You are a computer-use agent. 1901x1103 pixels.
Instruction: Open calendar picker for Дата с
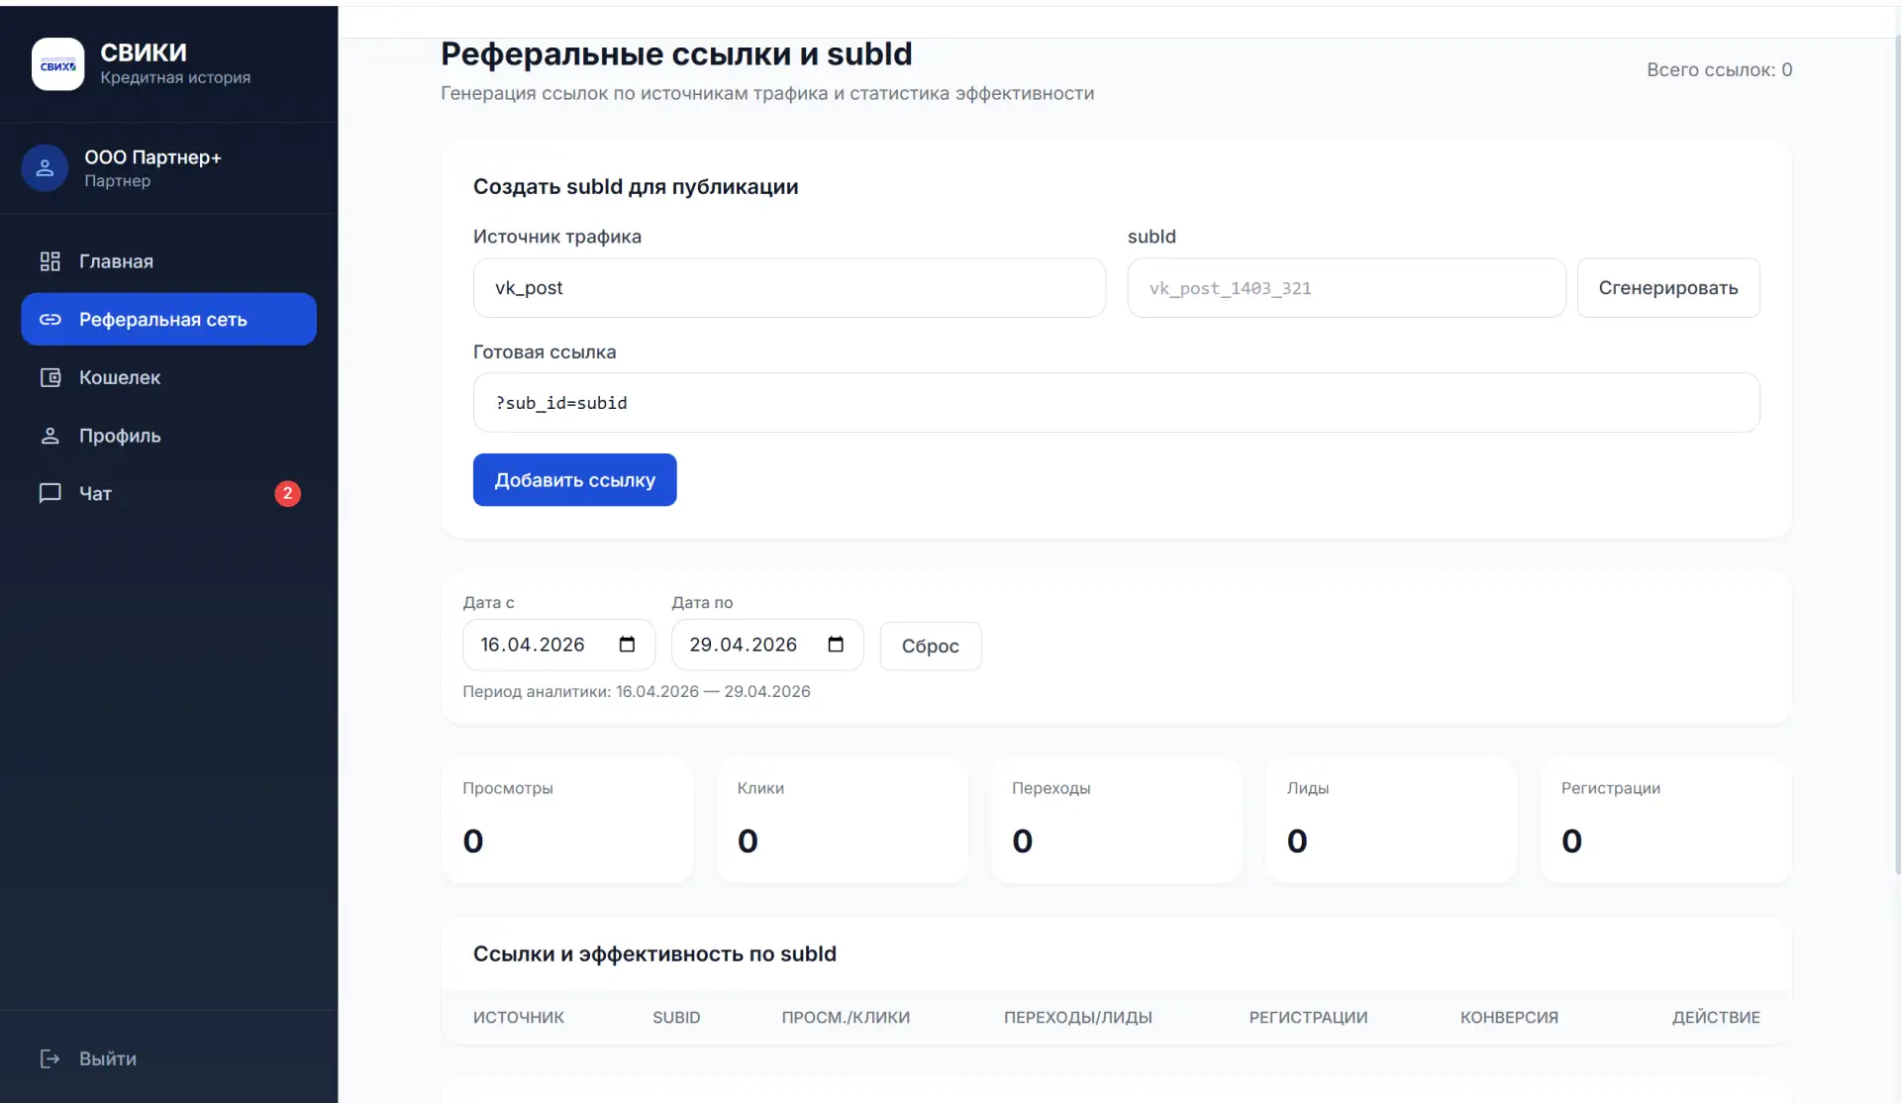(627, 645)
